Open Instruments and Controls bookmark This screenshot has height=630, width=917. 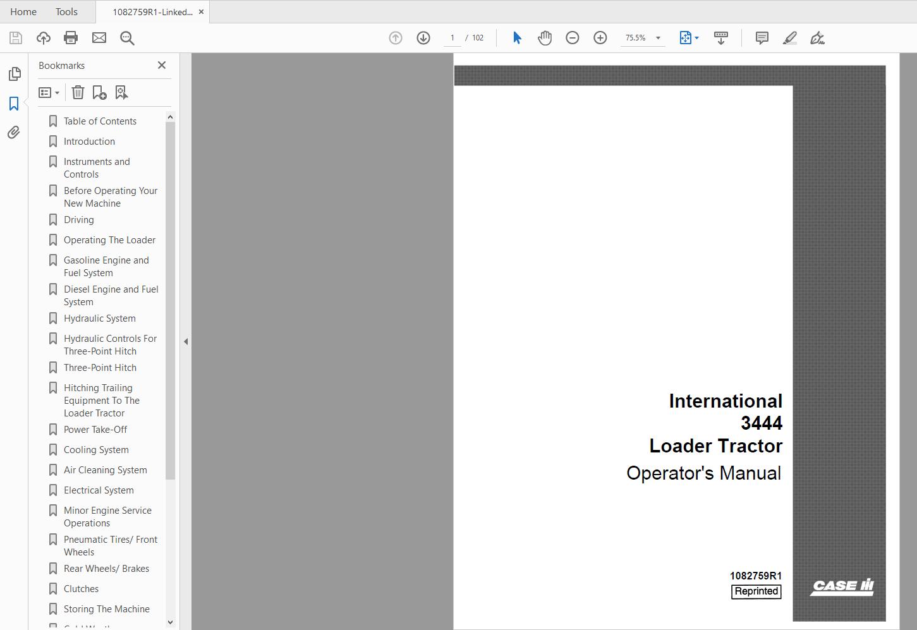click(97, 168)
